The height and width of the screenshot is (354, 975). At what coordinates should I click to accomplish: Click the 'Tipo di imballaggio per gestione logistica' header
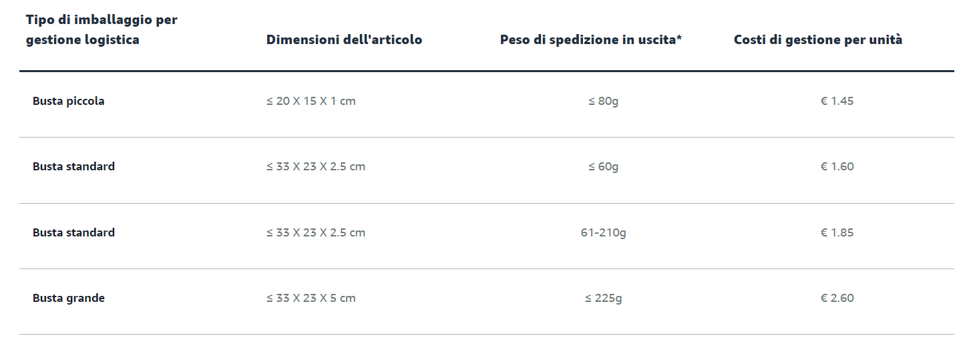102,30
